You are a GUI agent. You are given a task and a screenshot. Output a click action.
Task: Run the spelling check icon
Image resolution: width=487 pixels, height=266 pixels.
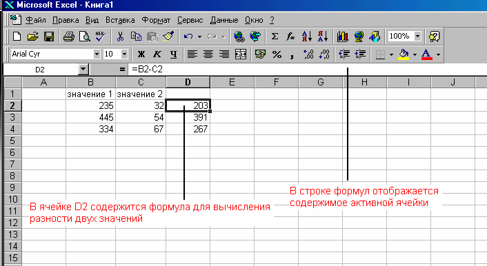pyautogui.click(x=100, y=37)
